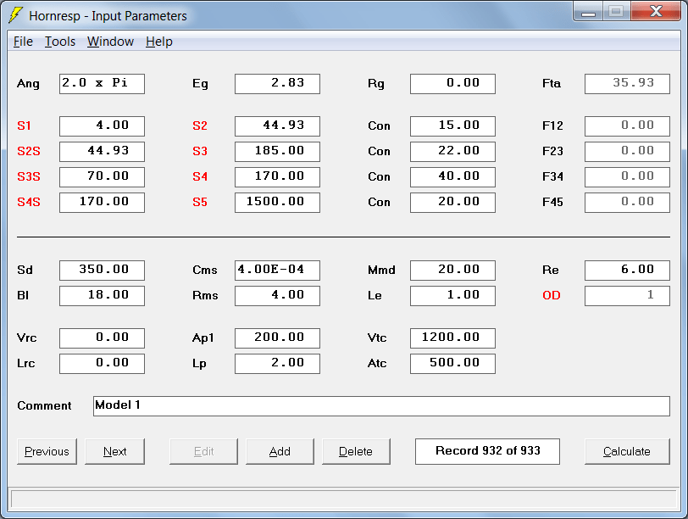Screen dimensions: 688x519
Task: Click the S5 input field
Action: 277,203
